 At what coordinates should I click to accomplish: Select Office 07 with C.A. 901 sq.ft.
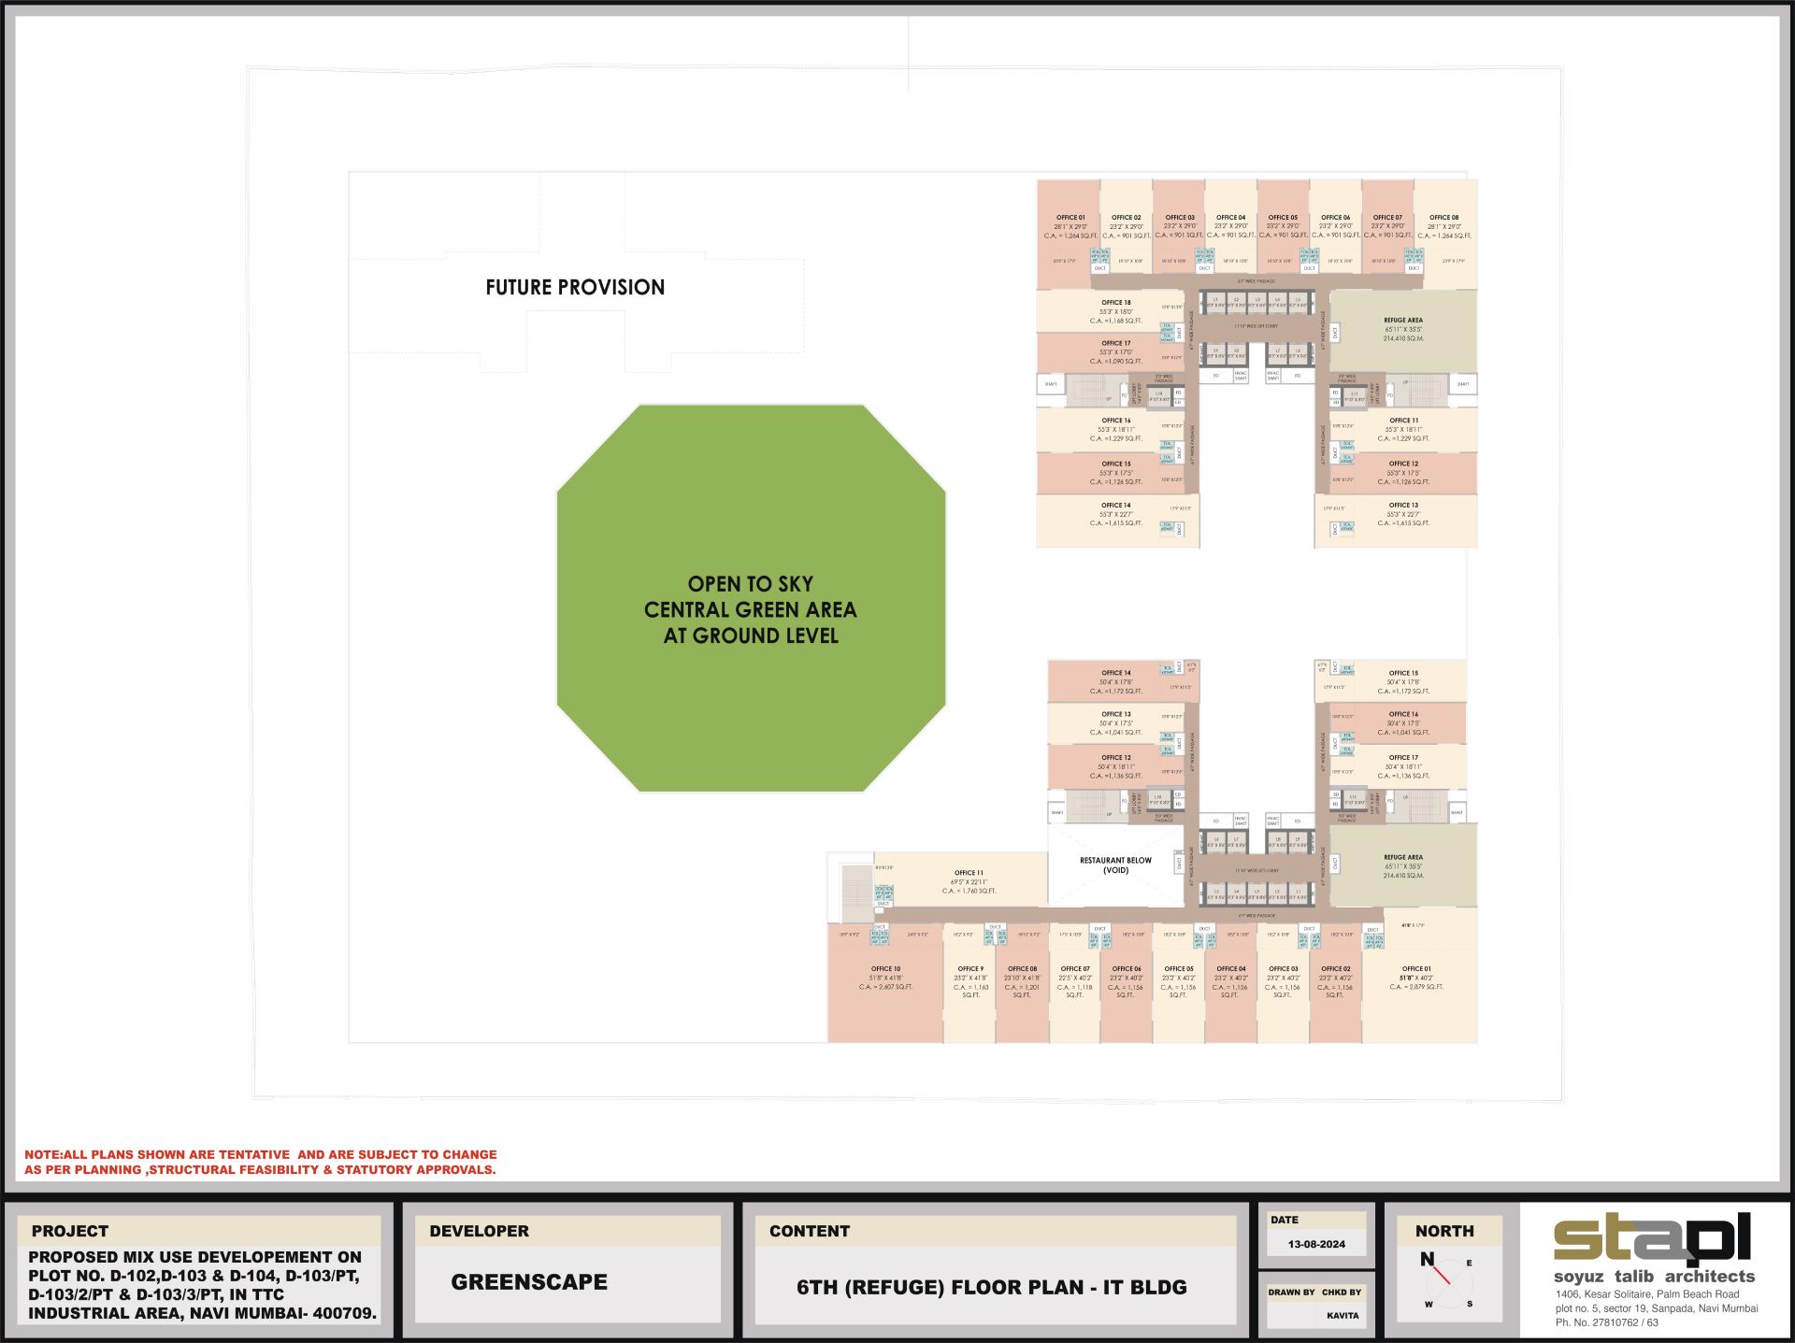1387,226
